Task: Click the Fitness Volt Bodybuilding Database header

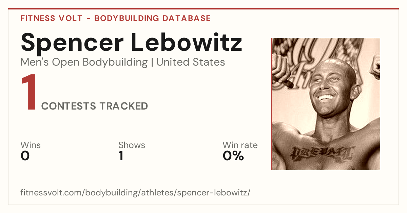Action: [116, 18]
